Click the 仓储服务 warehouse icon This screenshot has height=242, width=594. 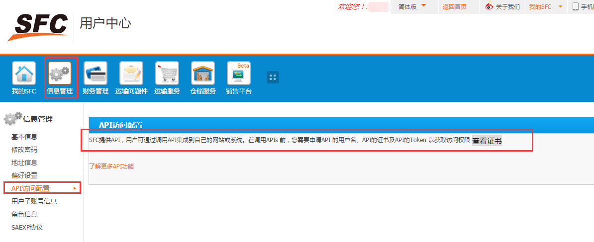pos(203,74)
